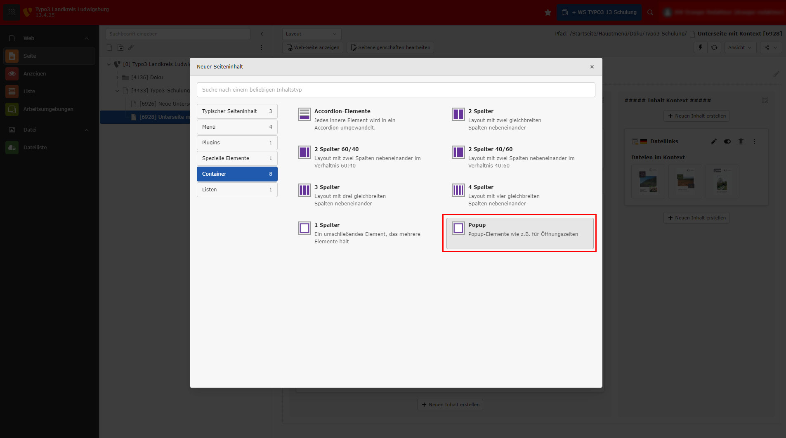Viewport: 786px width, 438px height.
Task: Open the Layout dropdown
Action: (312, 34)
